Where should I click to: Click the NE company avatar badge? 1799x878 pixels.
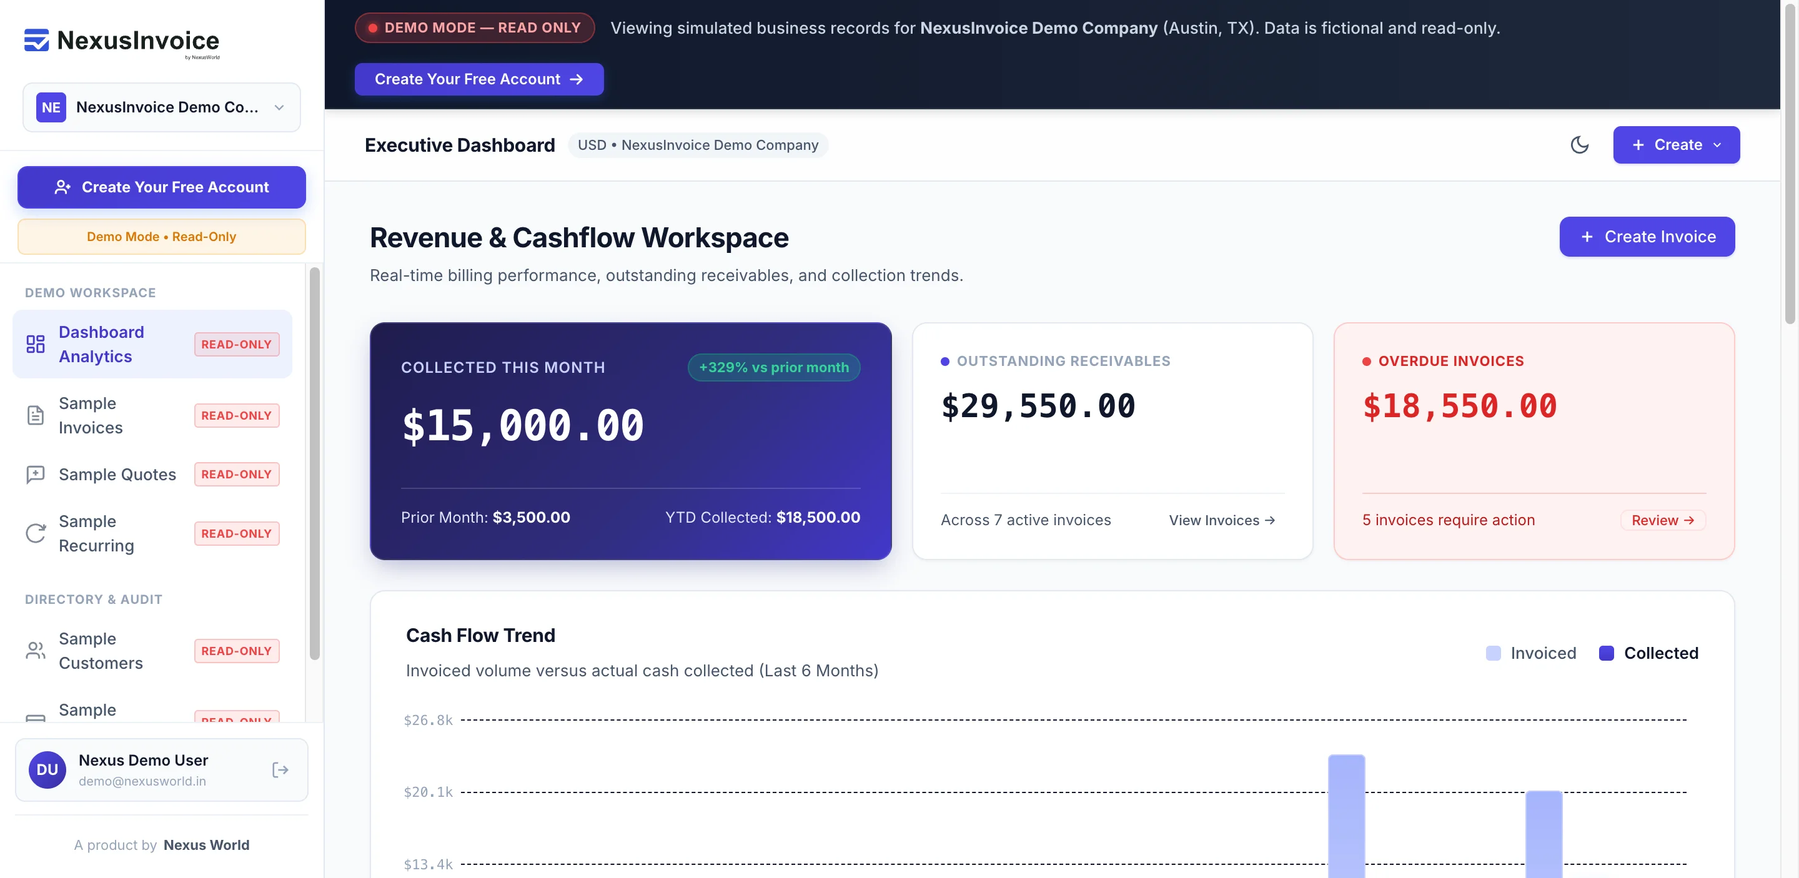click(x=51, y=107)
